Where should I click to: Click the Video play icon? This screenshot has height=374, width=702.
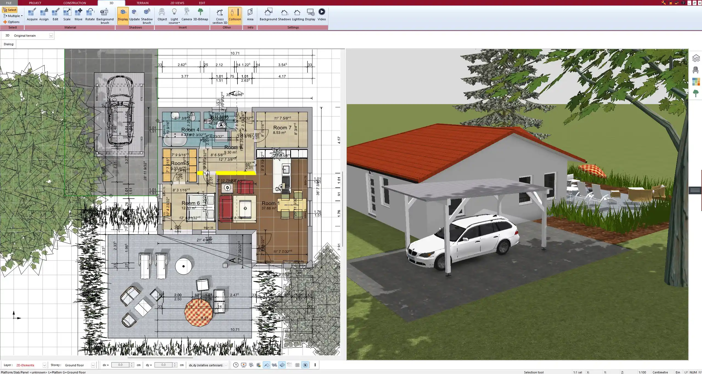(x=322, y=15)
